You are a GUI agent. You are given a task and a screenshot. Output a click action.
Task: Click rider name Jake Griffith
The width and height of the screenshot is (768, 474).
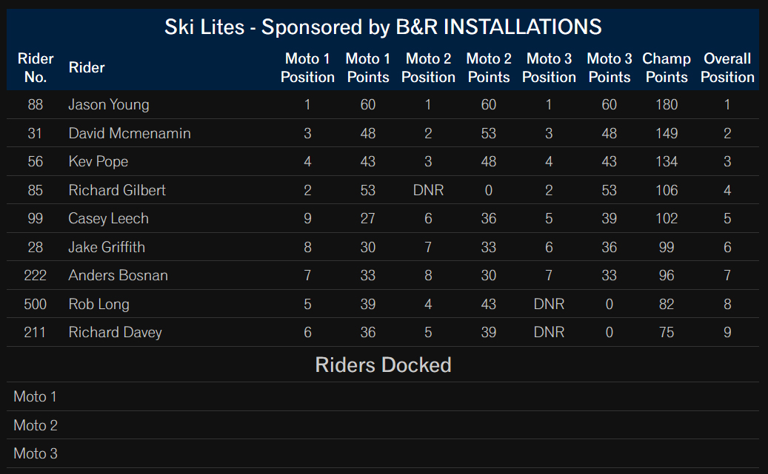click(107, 247)
